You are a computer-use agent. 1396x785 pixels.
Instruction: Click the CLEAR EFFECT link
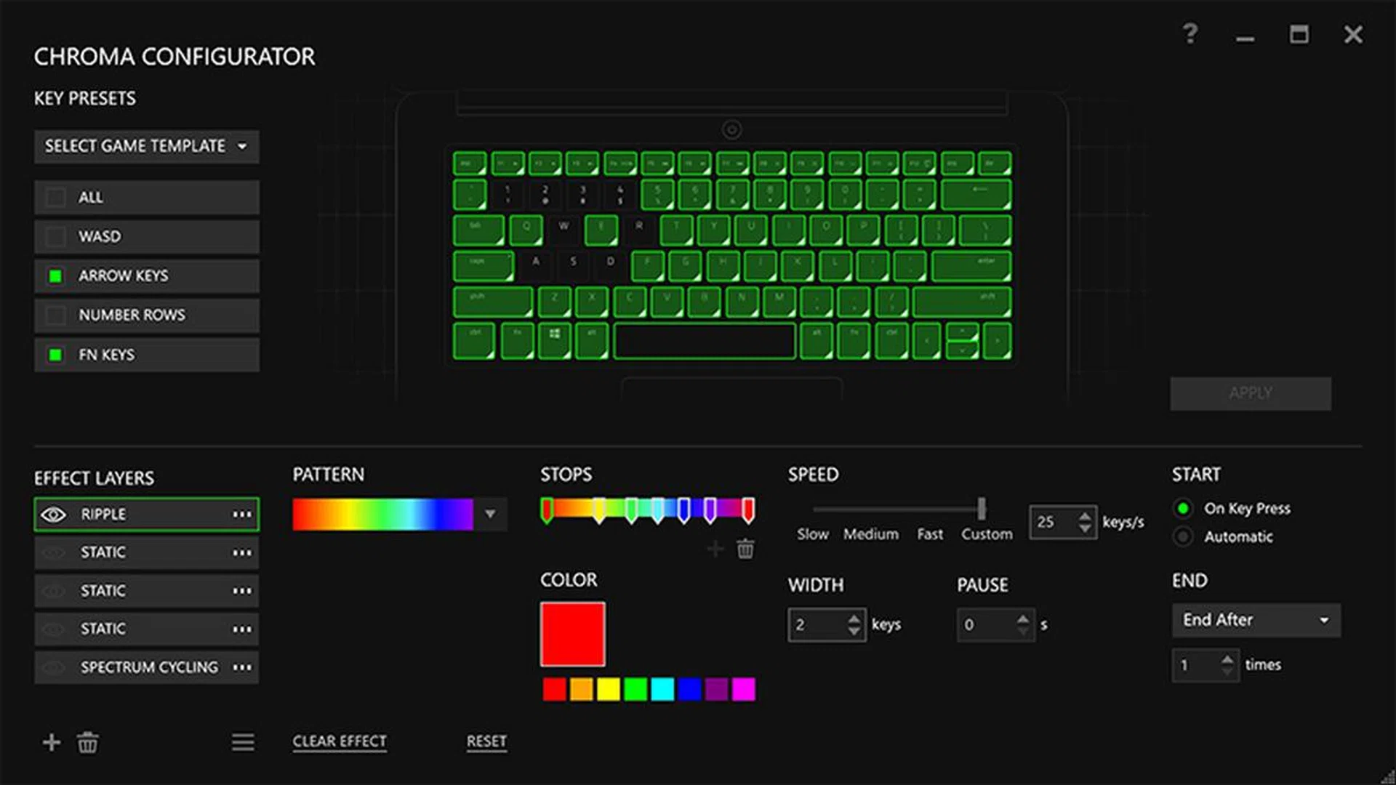coord(340,741)
